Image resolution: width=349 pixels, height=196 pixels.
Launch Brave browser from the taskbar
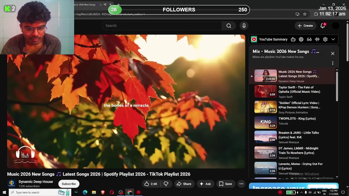pyautogui.click(x=103, y=192)
